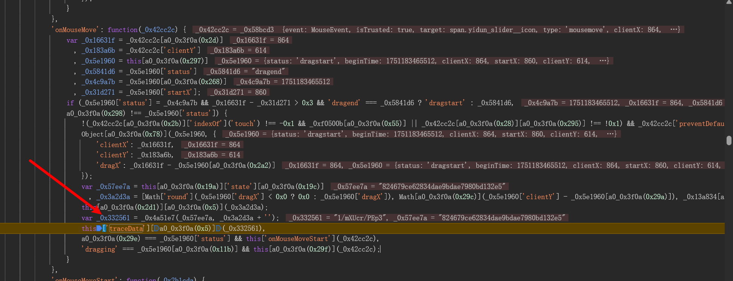
Task: Click the 'onMouseMove' function name
Action: coord(76,30)
